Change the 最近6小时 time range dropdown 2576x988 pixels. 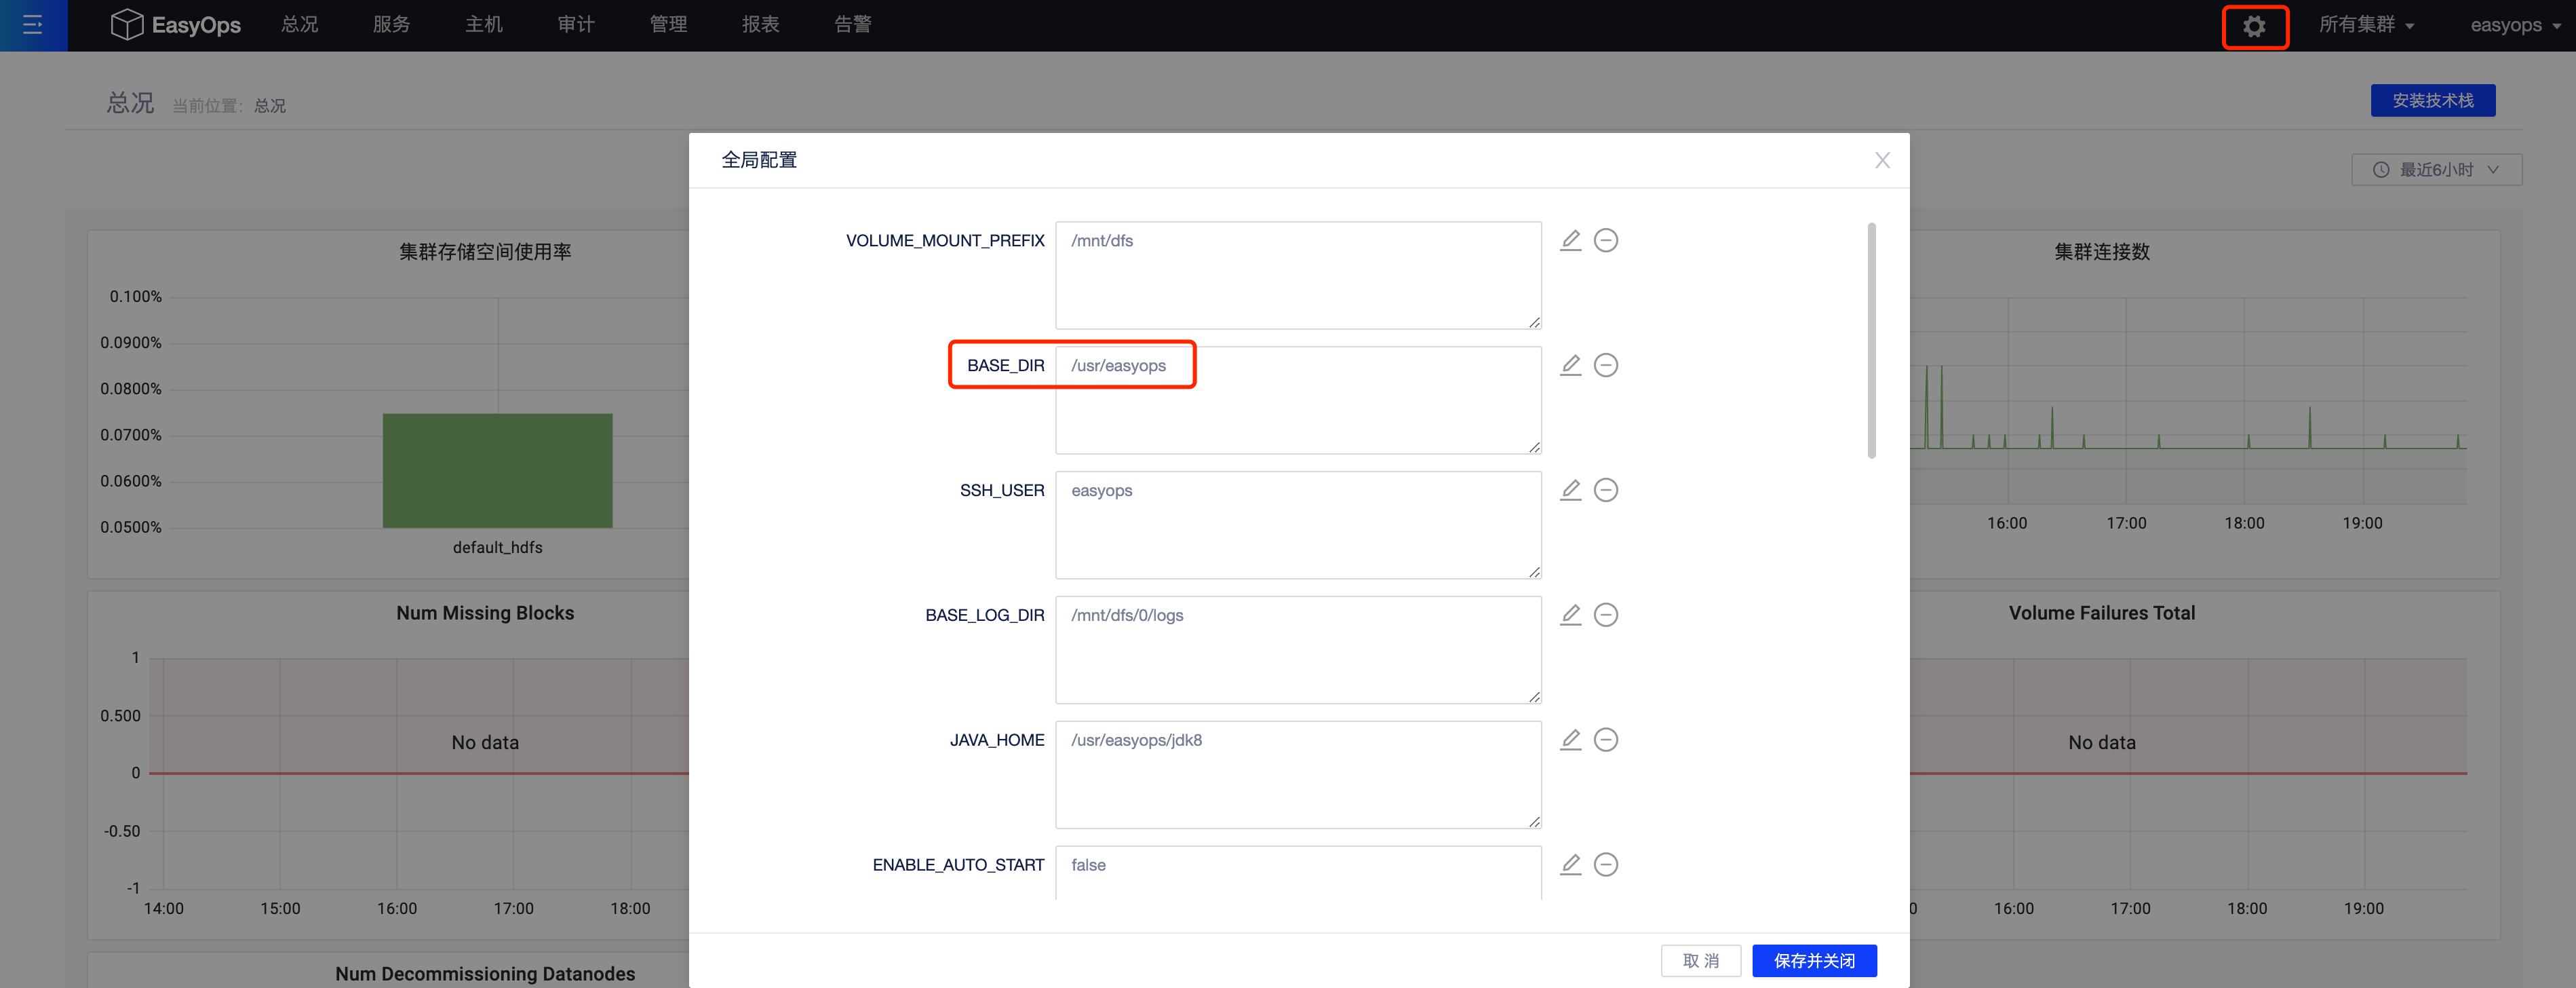click(2437, 169)
